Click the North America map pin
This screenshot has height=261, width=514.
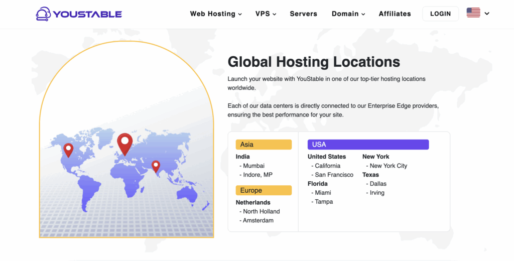[68, 150]
